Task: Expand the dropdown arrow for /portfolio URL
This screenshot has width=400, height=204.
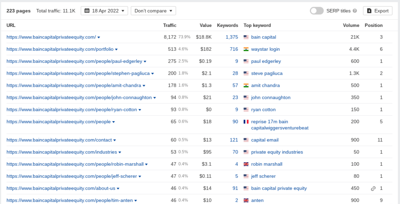Action: click(116, 49)
